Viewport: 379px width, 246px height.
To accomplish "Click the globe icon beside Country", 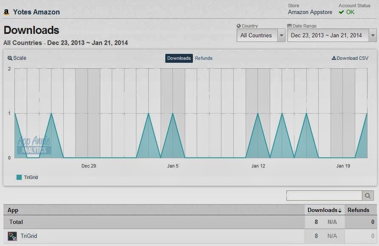I will (x=238, y=26).
